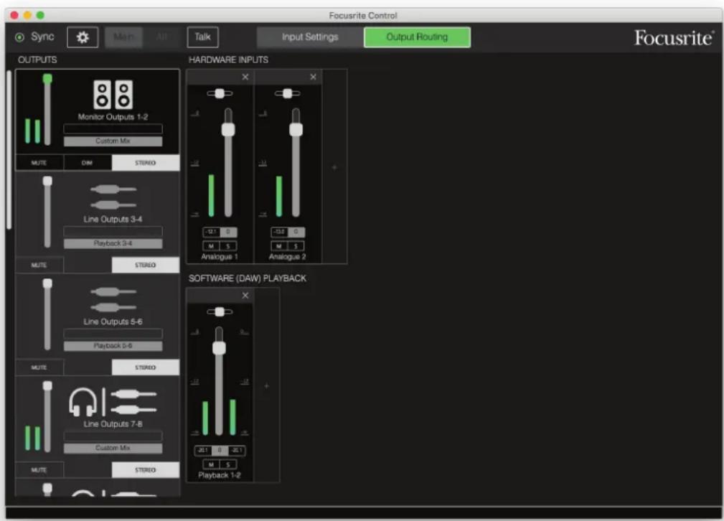
Task: Click the Sync status indicator
Action: click(20, 37)
